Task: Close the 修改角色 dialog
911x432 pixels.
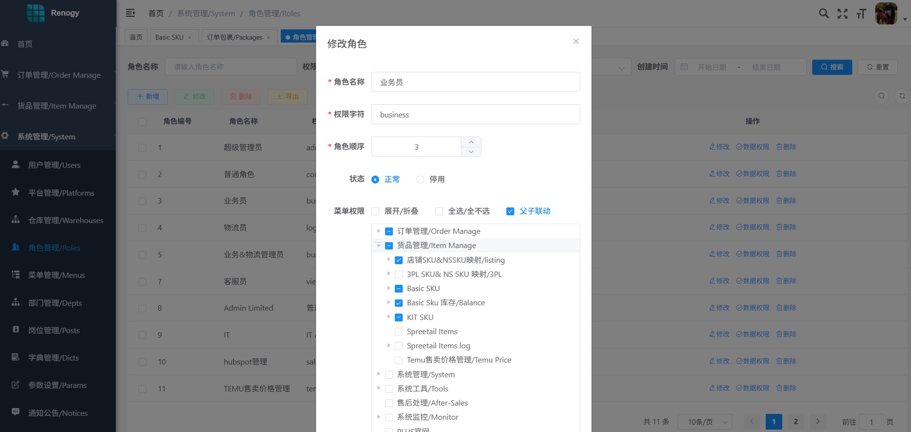Action: [x=576, y=42]
